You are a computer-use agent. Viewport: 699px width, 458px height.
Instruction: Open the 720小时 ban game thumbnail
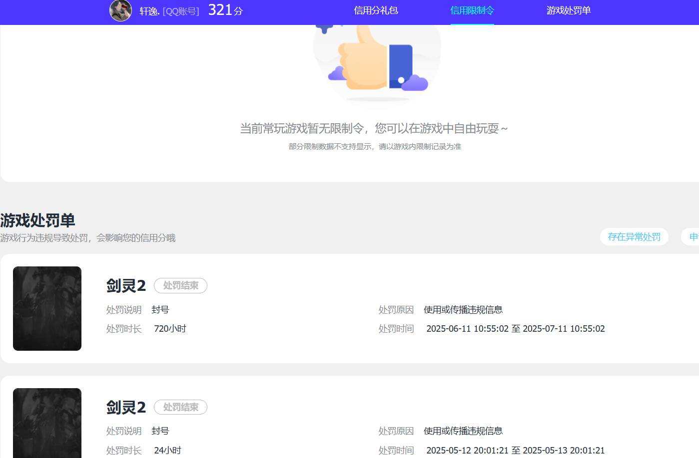(47, 308)
